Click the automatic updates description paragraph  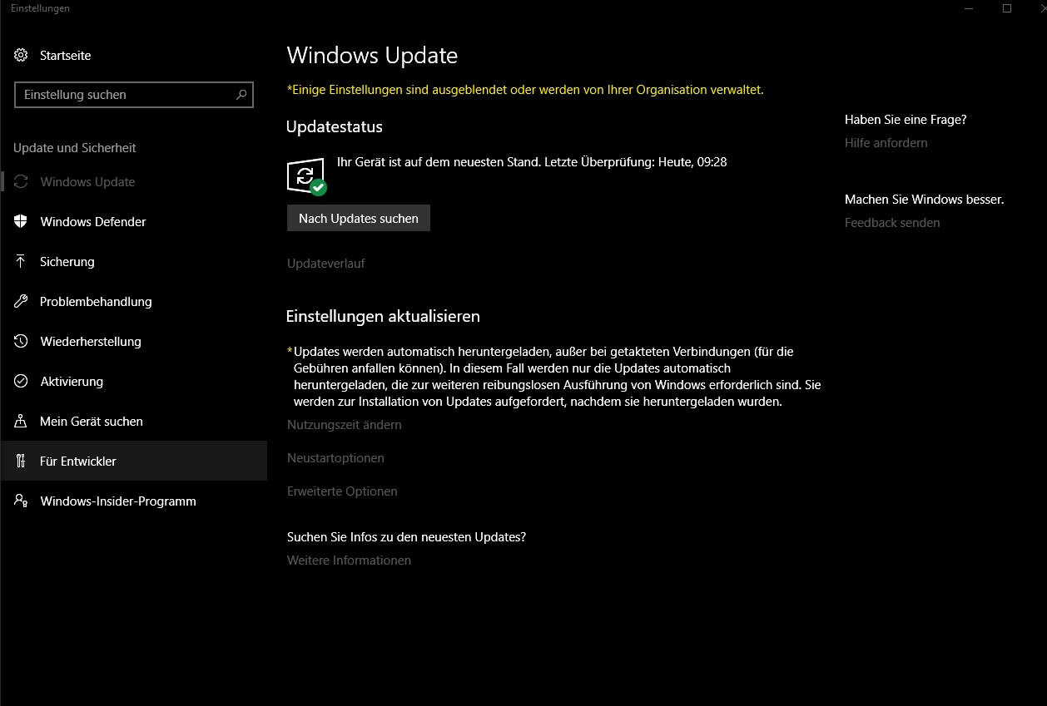tap(556, 377)
